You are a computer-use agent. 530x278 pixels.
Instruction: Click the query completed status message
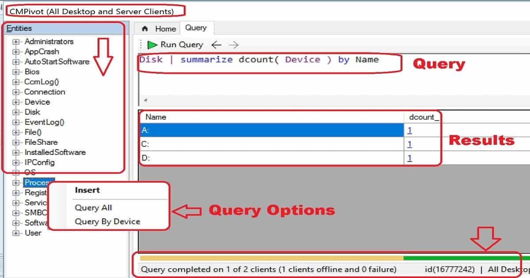[x=269, y=269]
